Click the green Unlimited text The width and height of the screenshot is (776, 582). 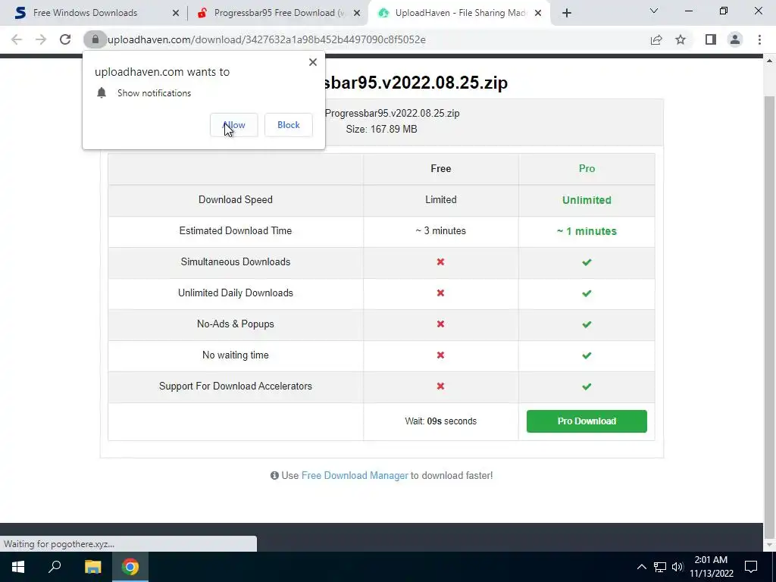(x=587, y=200)
